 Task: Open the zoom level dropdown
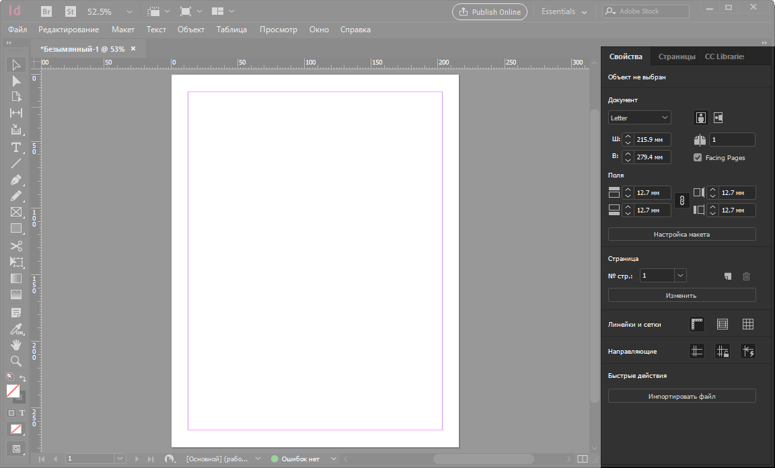[x=129, y=12]
